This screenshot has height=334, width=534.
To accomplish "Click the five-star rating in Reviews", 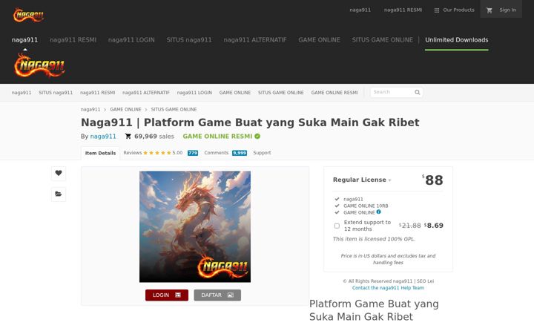I will [157, 153].
